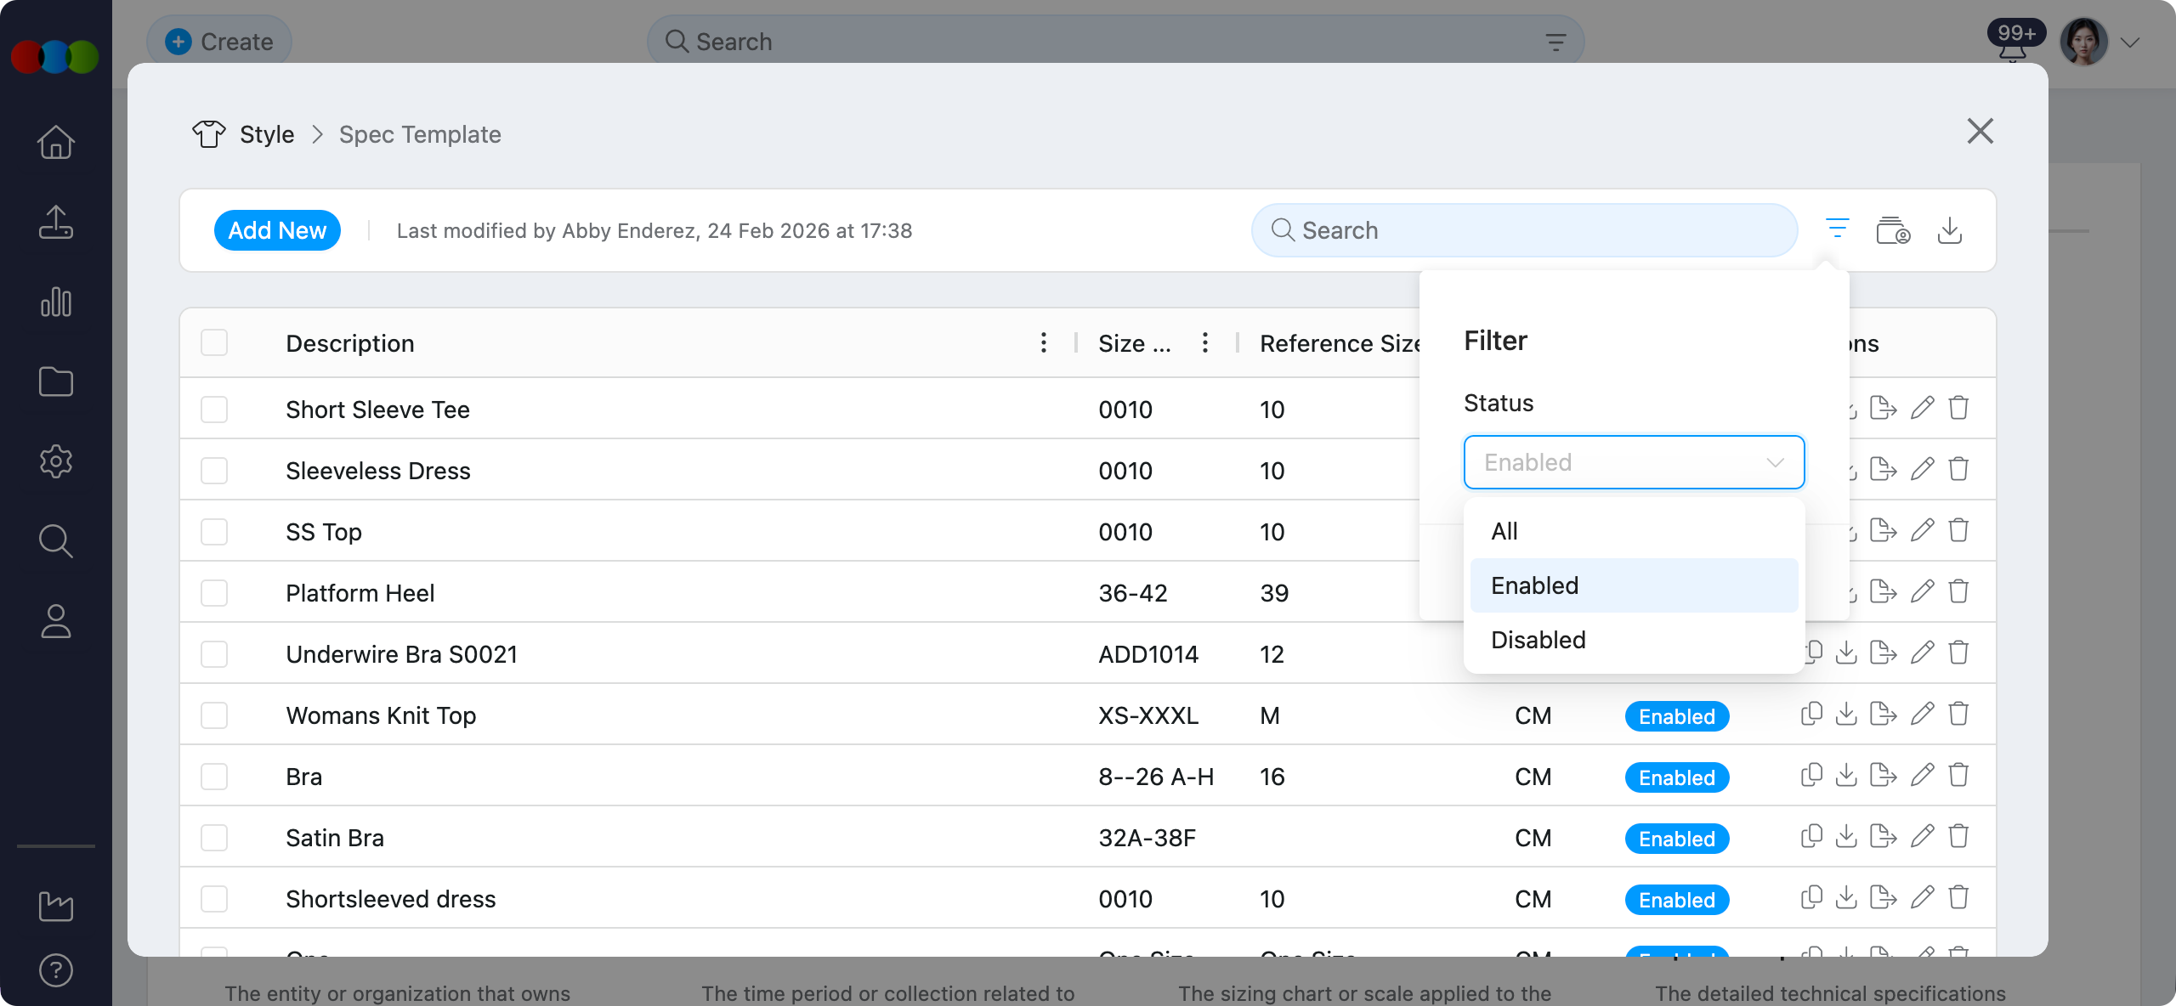Click the Add New button
The width and height of the screenshot is (2176, 1006).
click(277, 230)
